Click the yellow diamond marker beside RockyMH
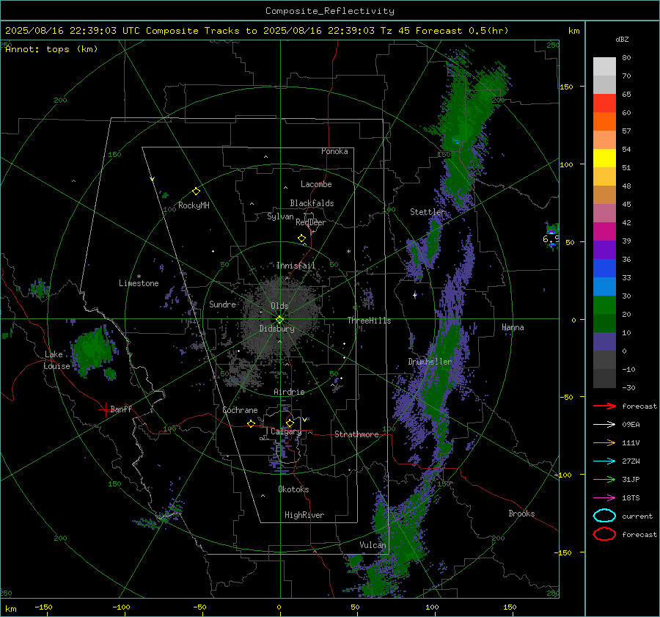 point(196,191)
